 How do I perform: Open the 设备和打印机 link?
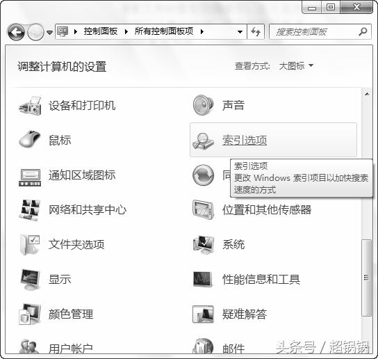82,106
